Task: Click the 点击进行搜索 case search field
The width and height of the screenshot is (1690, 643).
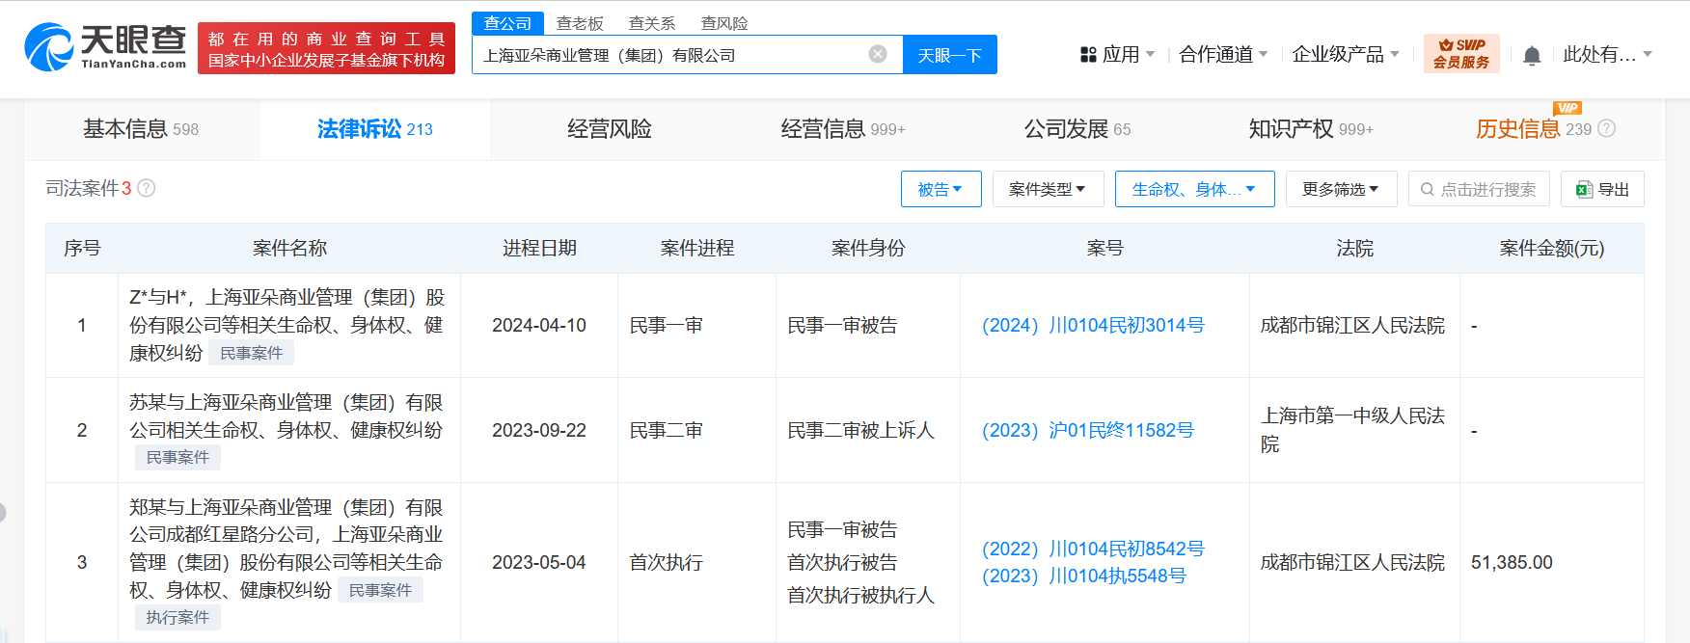Action: tap(1478, 189)
